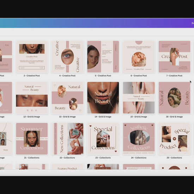Screen dimensions: 194x194
Task: Select the 12 - Grid & Image thumbnail
Action: (x=32, y=98)
